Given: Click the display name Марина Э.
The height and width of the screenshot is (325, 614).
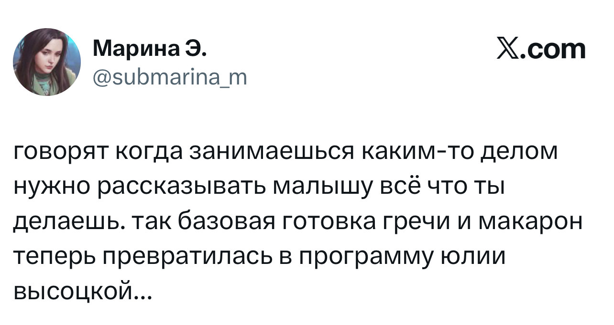Looking at the screenshot, I should 150,49.
